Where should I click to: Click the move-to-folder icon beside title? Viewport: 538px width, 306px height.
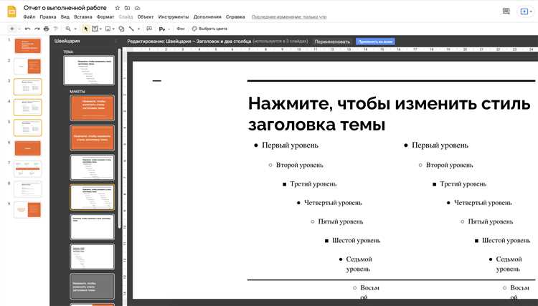pyautogui.click(x=127, y=8)
